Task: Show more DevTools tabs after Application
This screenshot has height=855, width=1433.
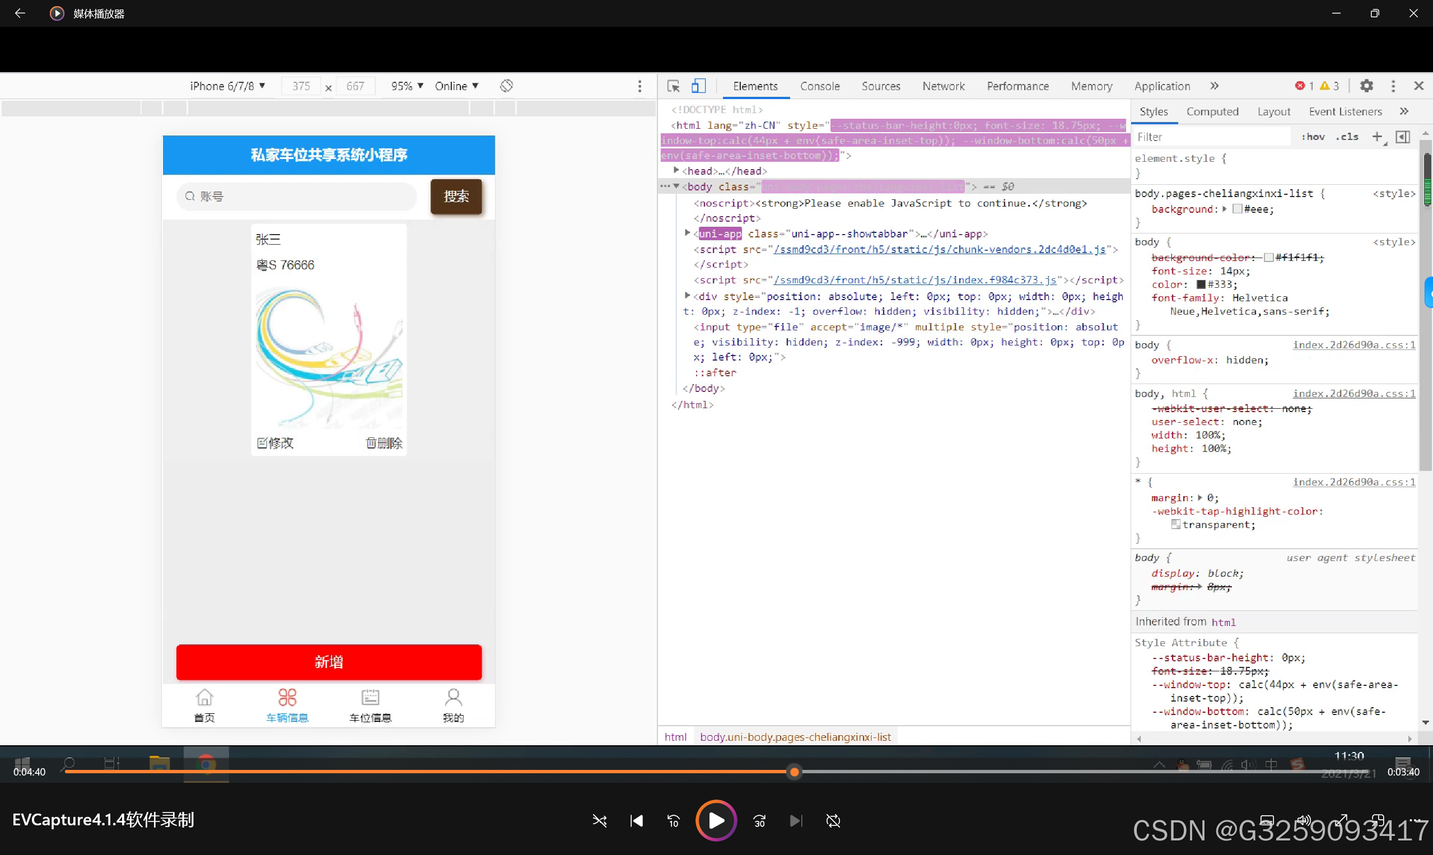Action: tap(1214, 86)
